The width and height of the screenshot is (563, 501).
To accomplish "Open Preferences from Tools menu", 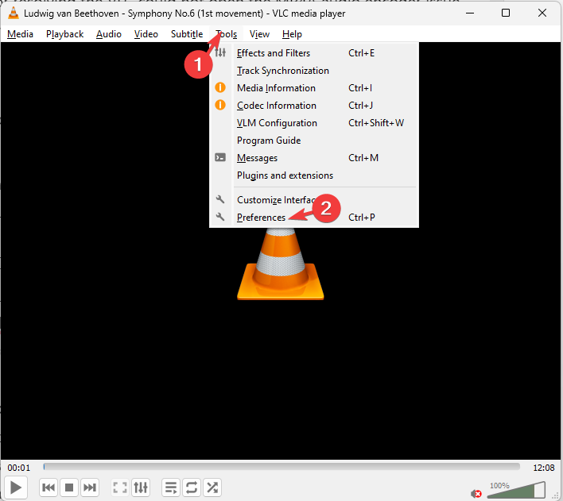I will [314, 218].
